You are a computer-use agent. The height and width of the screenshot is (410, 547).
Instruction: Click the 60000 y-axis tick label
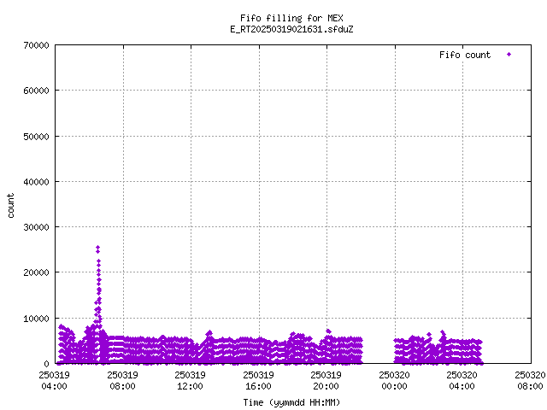click(36, 91)
